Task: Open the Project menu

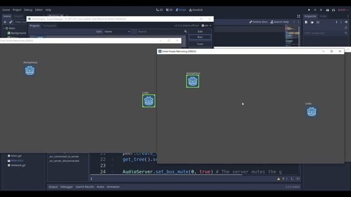Action: point(17,10)
